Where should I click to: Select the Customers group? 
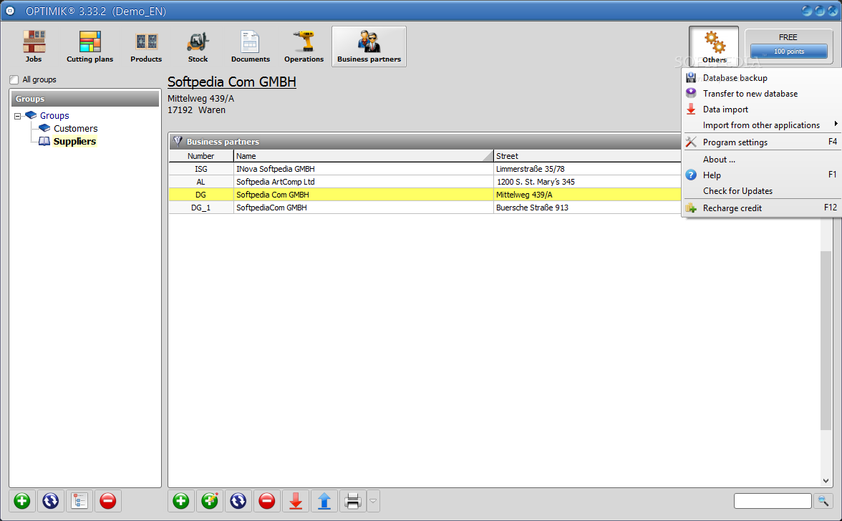pos(75,129)
